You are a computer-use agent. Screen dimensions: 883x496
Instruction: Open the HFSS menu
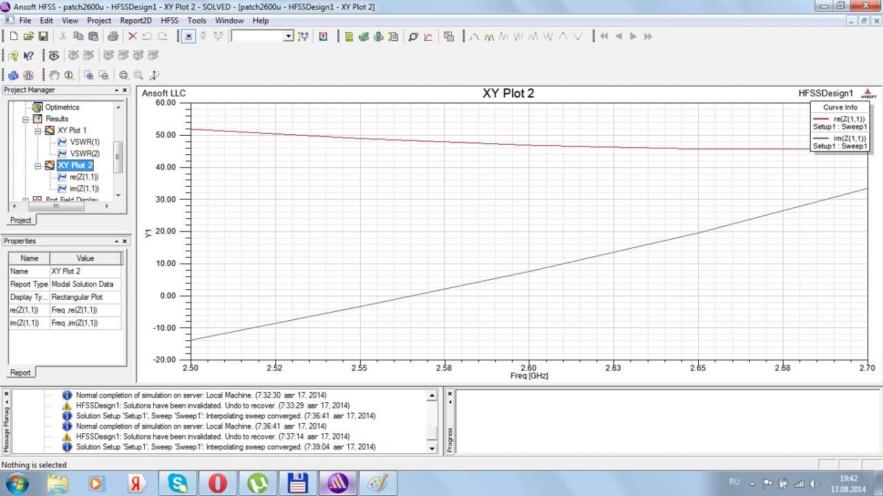tap(169, 21)
